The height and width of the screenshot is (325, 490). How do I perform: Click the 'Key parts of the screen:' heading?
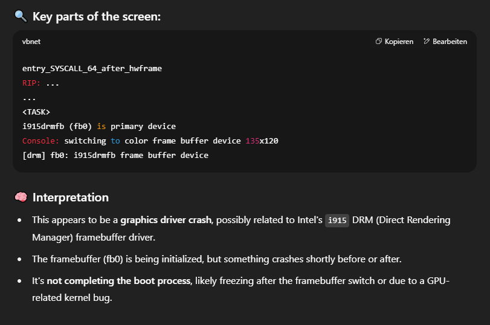coord(97,16)
